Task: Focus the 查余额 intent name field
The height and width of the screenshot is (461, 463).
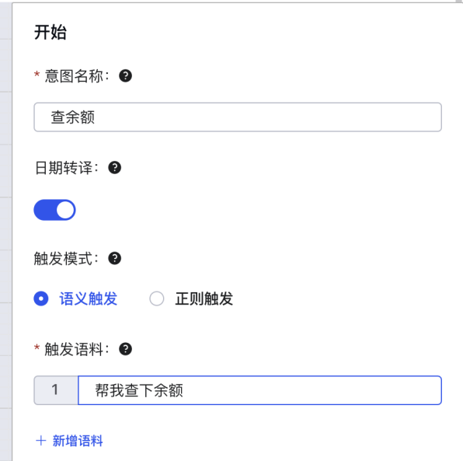Action: coord(238,117)
